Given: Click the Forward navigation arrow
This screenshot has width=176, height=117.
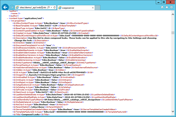Looking at the screenshot, I should tap(12, 7).
